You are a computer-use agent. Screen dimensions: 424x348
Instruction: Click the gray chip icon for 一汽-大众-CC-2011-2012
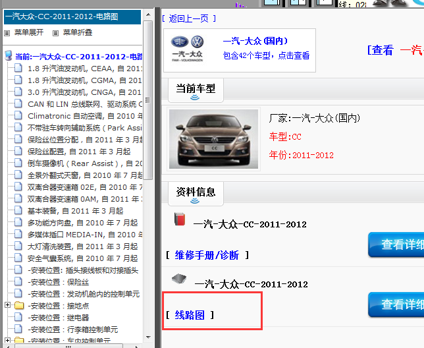(x=179, y=278)
